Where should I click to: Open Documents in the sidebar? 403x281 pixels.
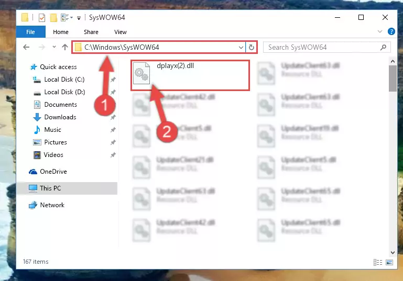(60, 105)
